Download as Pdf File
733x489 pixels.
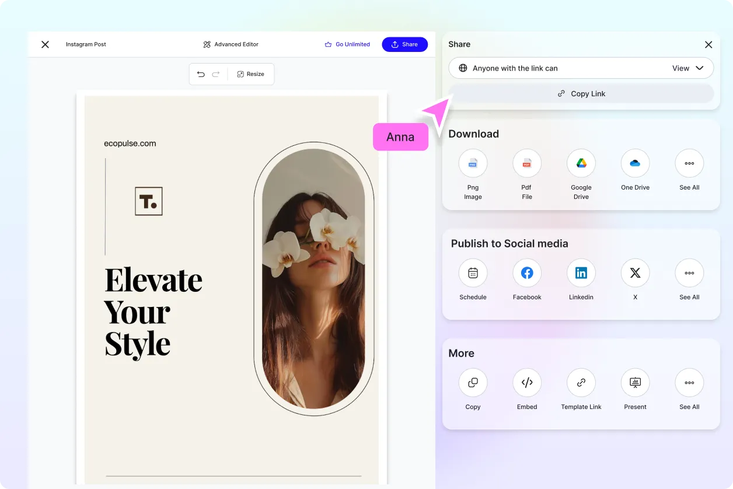coord(527,163)
